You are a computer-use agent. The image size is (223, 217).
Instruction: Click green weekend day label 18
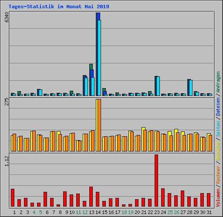click(x=124, y=212)
